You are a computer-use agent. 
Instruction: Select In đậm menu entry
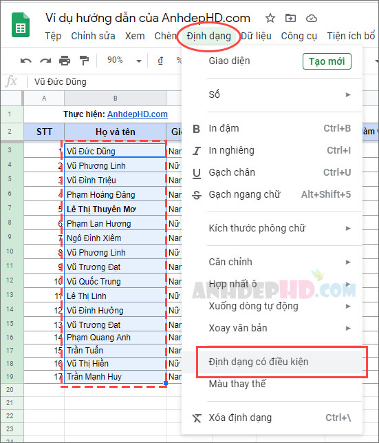pyautogui.click(x=272, y=129)
